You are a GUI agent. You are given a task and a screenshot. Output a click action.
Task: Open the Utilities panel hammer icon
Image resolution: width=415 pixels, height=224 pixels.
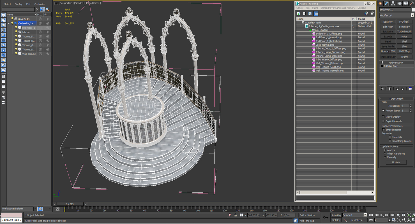click(412, 4)
